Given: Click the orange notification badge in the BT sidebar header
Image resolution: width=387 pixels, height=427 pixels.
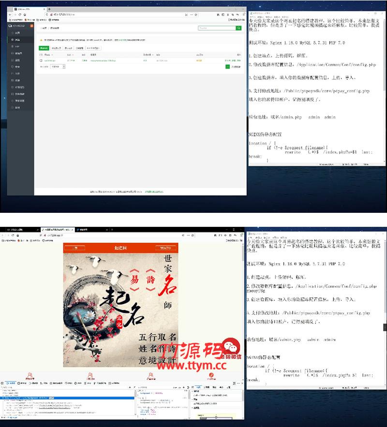Looking at the screenshot, I should pos(31,26).
